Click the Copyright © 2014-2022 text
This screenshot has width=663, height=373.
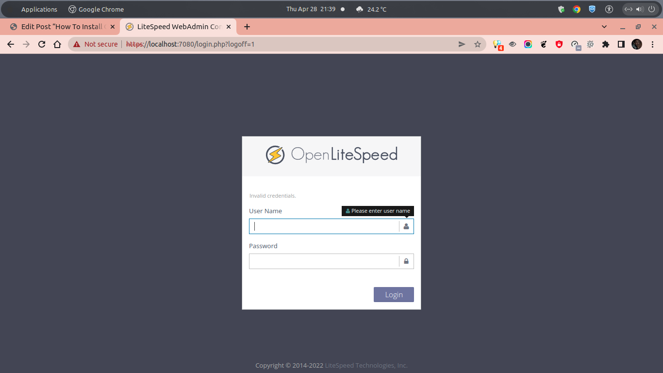[x=289, y=365]
